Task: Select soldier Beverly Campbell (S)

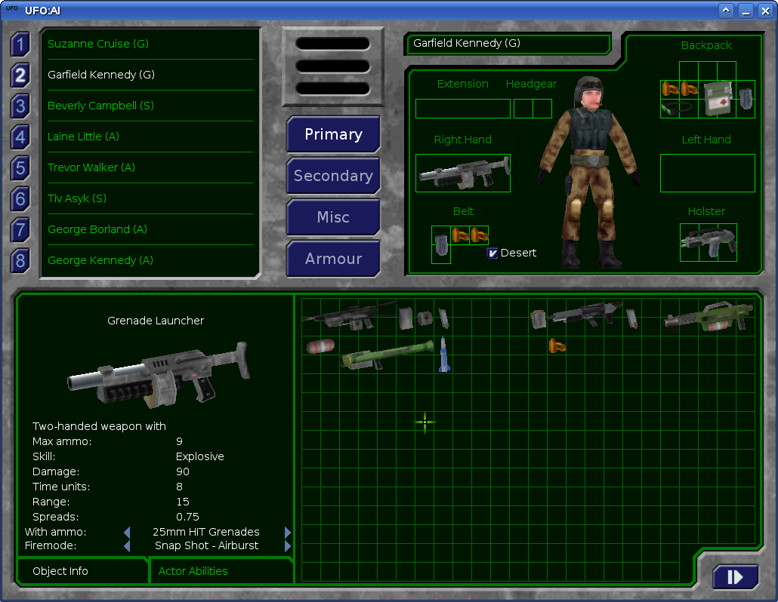Action: (x=150, y=106)
